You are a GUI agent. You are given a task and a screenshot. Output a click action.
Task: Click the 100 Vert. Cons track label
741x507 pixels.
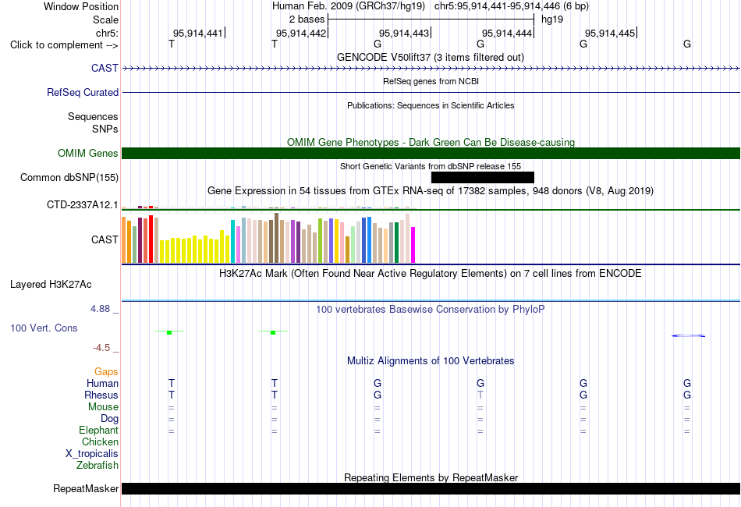(44, 328)
